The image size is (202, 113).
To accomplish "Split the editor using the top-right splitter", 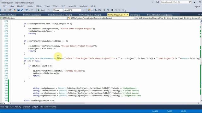I will [201, 21].
